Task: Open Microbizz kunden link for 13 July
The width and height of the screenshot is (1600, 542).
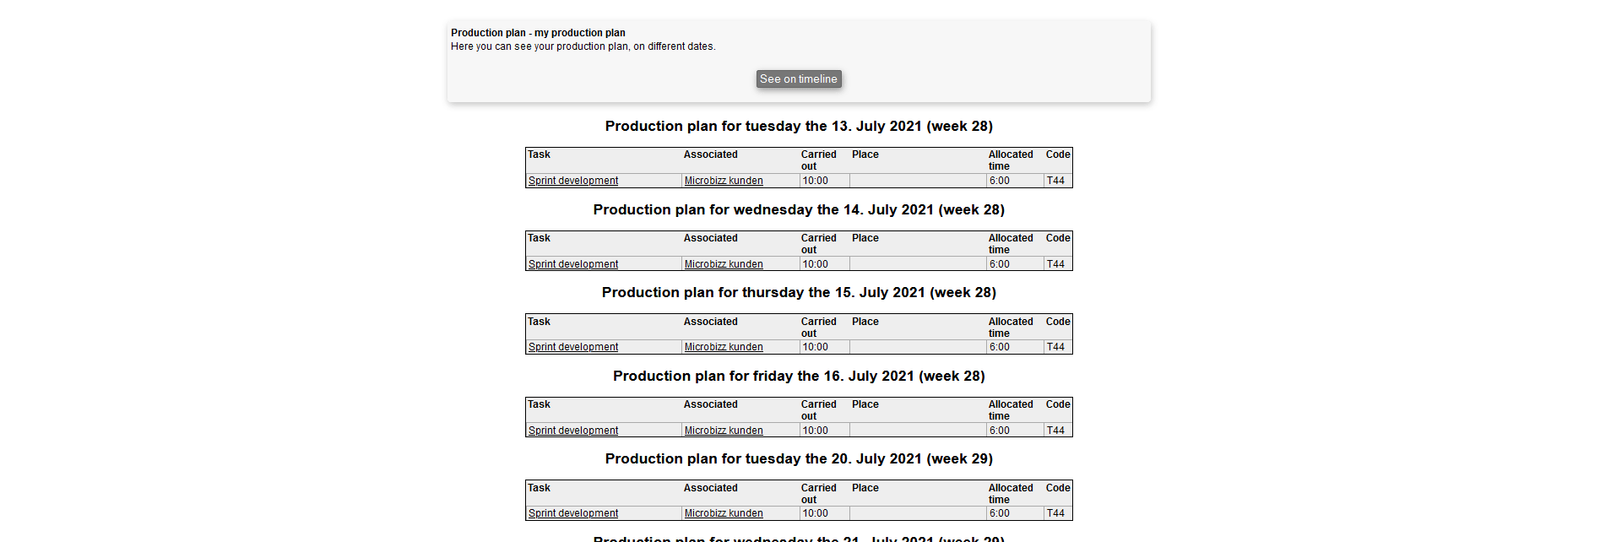Action: click(724, 181)
